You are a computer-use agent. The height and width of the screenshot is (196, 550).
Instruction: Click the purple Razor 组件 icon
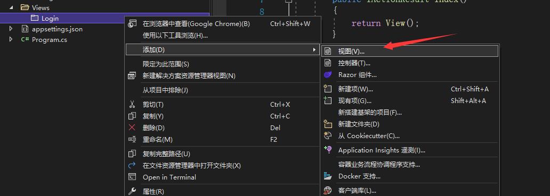pyautogui.click(x=328, y=75)
